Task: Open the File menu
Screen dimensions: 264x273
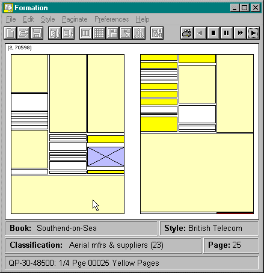Action: [11, 19]
